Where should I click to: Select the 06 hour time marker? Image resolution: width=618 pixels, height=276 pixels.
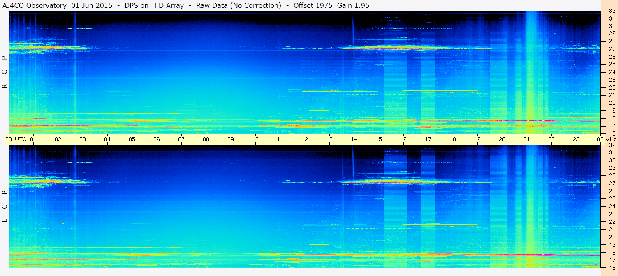click(157, 139)
